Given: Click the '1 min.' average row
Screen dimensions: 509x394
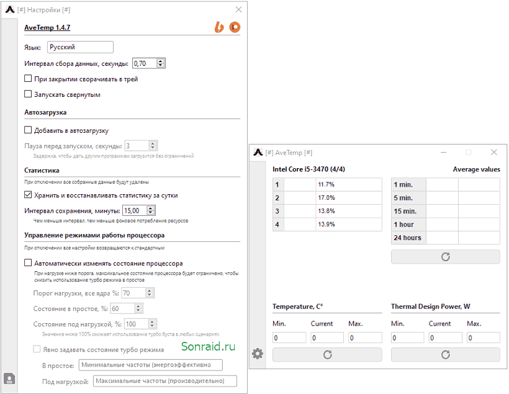Looking at the screenshot, I should click(446, 184).
